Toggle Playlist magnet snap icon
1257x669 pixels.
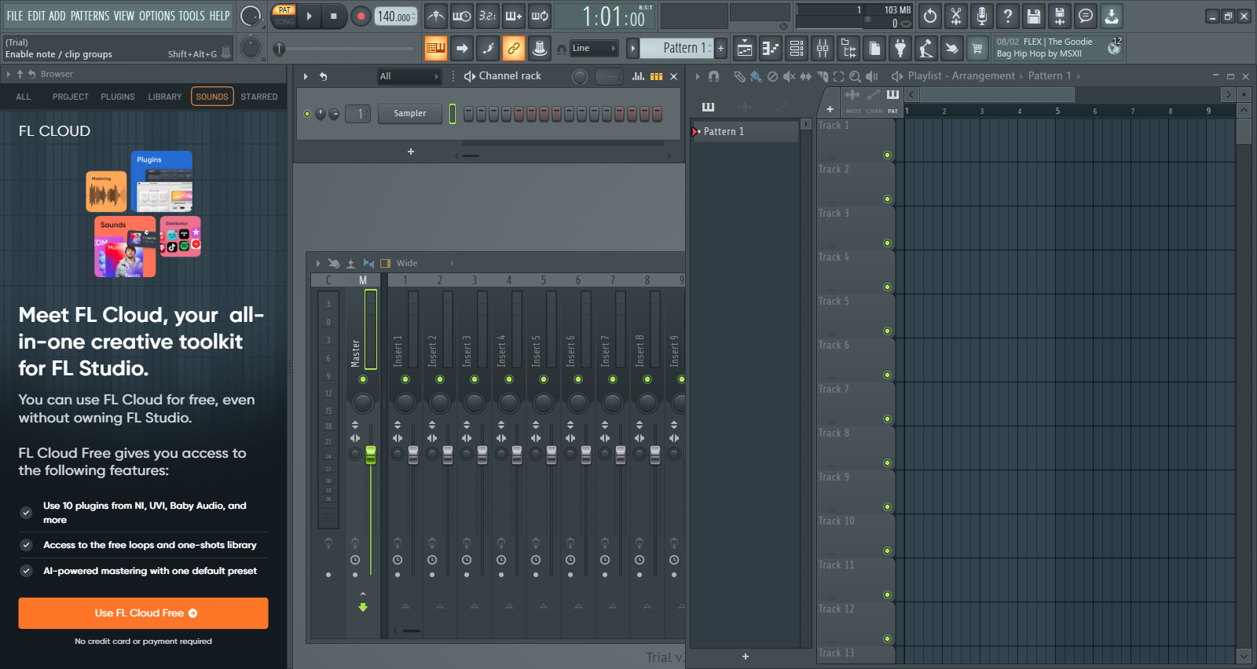click(x=713, y=76)
